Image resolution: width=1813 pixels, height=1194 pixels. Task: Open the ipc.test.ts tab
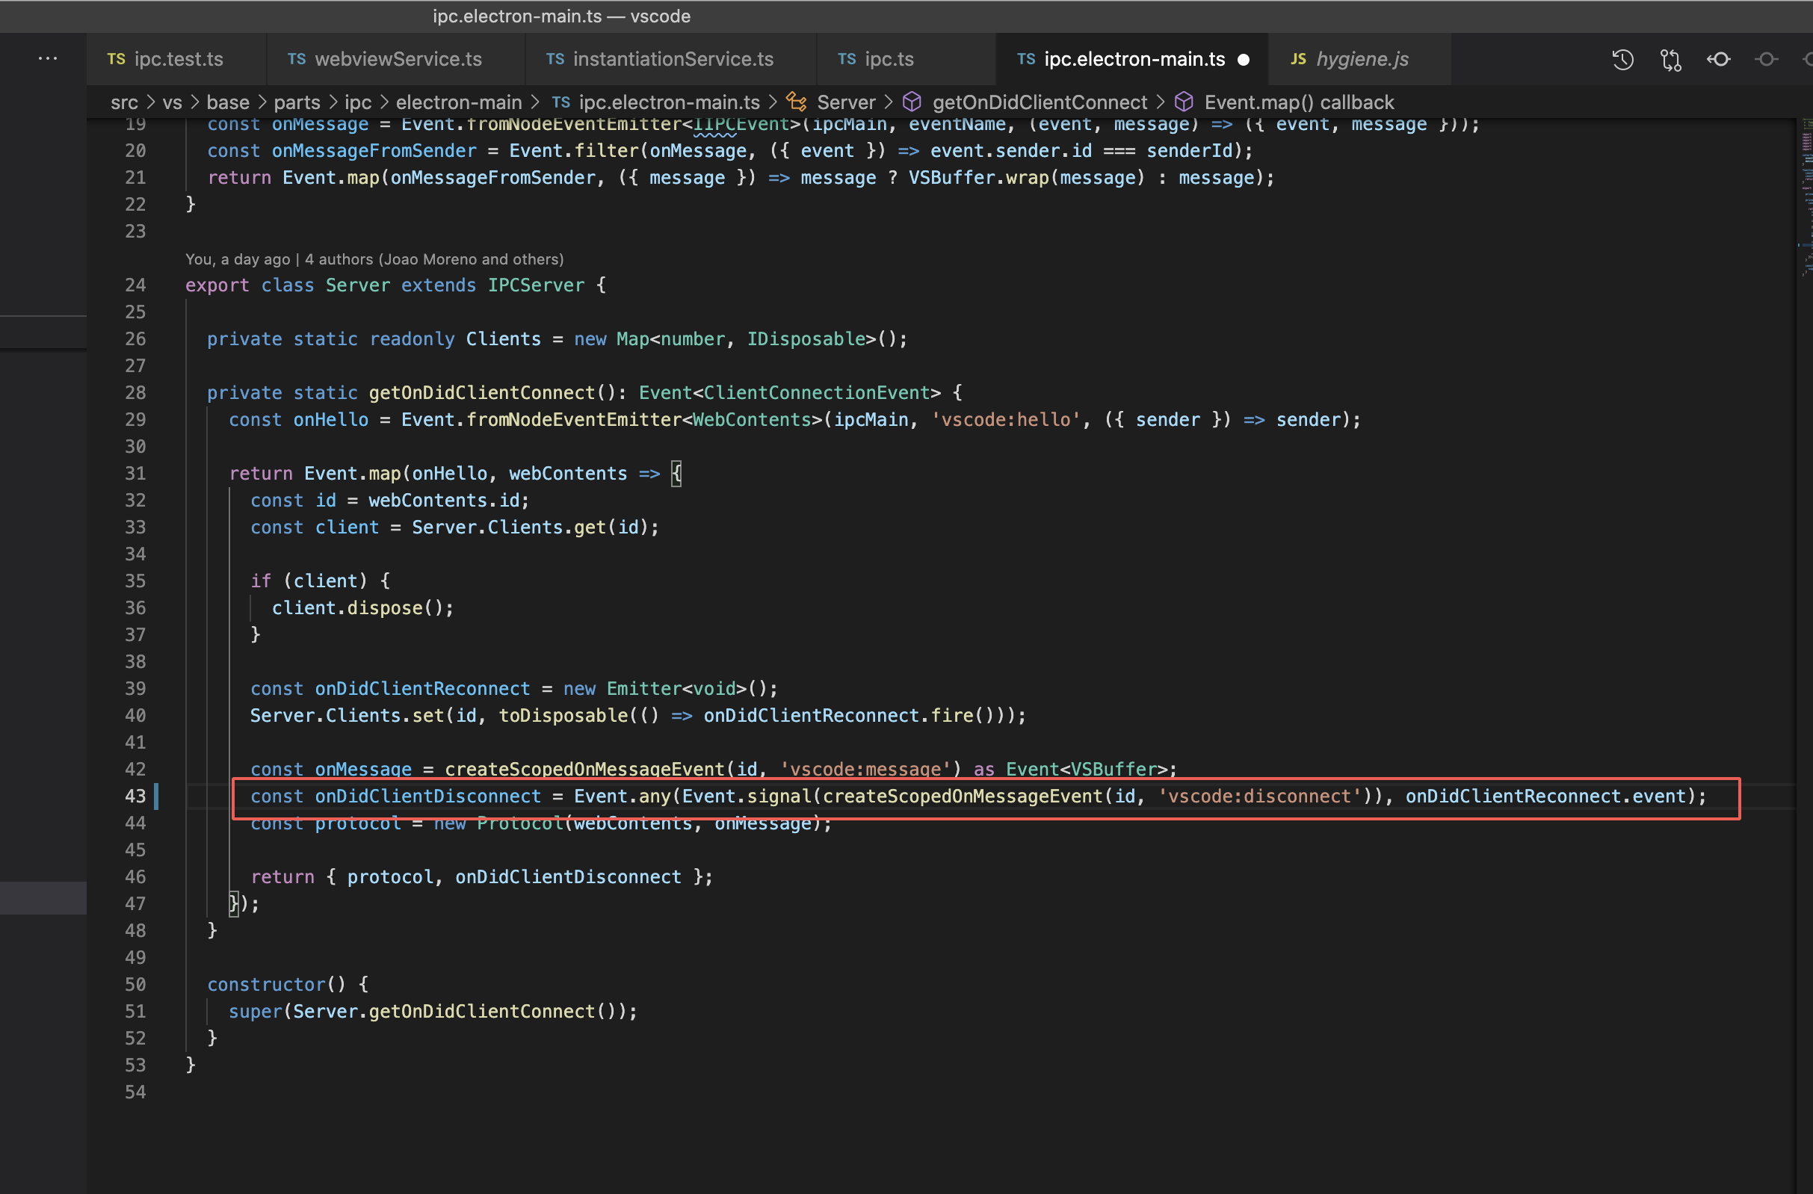point(176,58)
